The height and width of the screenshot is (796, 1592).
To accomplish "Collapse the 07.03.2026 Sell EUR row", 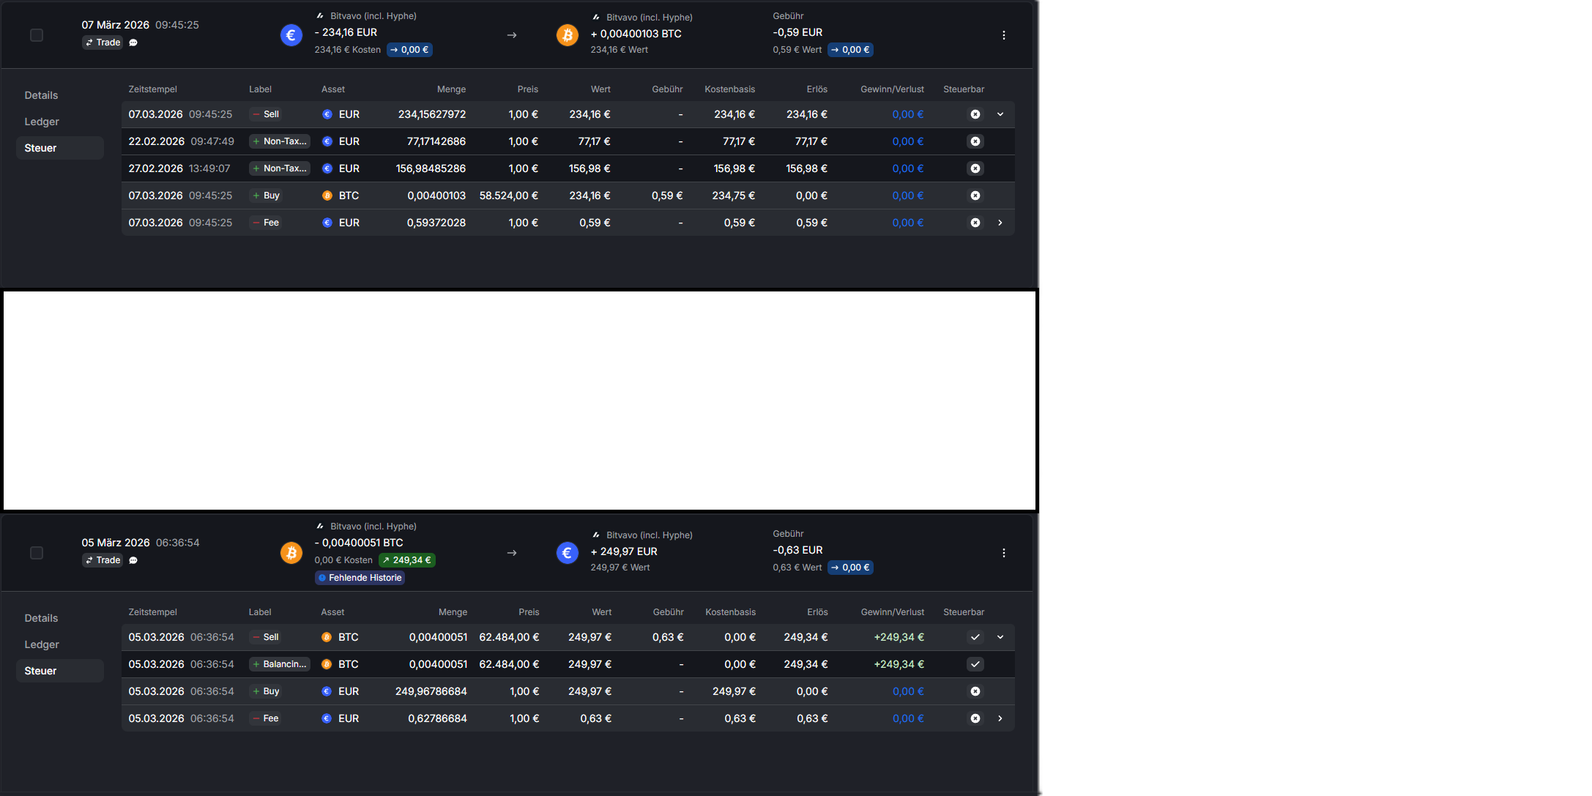I will pos(1000,114).
